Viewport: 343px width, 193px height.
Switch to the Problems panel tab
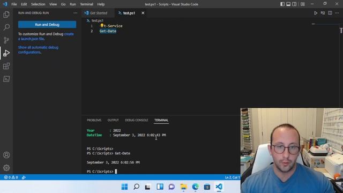coord(94,120)
